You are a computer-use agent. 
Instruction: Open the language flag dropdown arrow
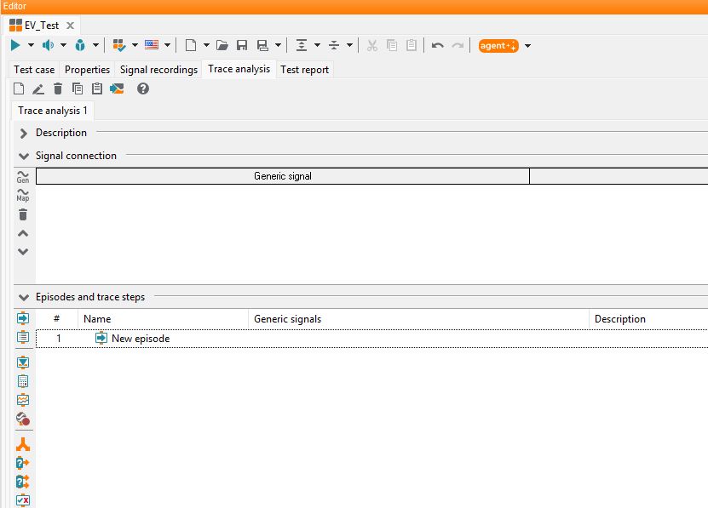point(167,45)
